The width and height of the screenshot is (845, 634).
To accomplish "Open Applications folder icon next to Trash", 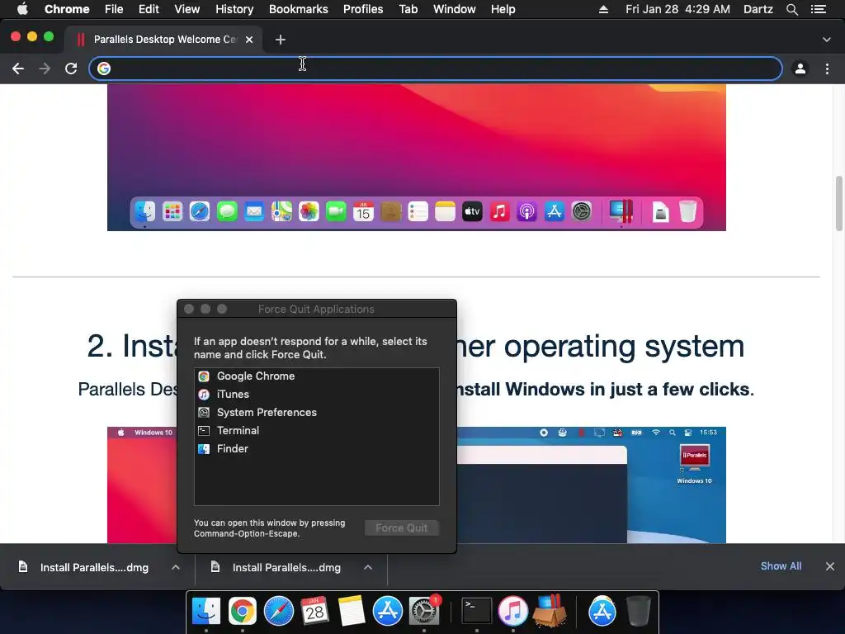I will pos(602,611).
